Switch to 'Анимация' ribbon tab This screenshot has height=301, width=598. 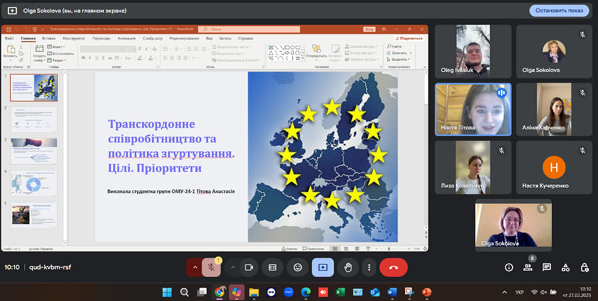pyautogui.click(x=127, y=39)
